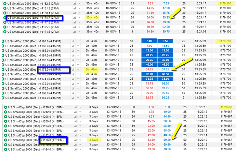Select indicative price 1179.100 in first row
The width and height of the screenshot is (236, 152).
[x=225, y=3]
